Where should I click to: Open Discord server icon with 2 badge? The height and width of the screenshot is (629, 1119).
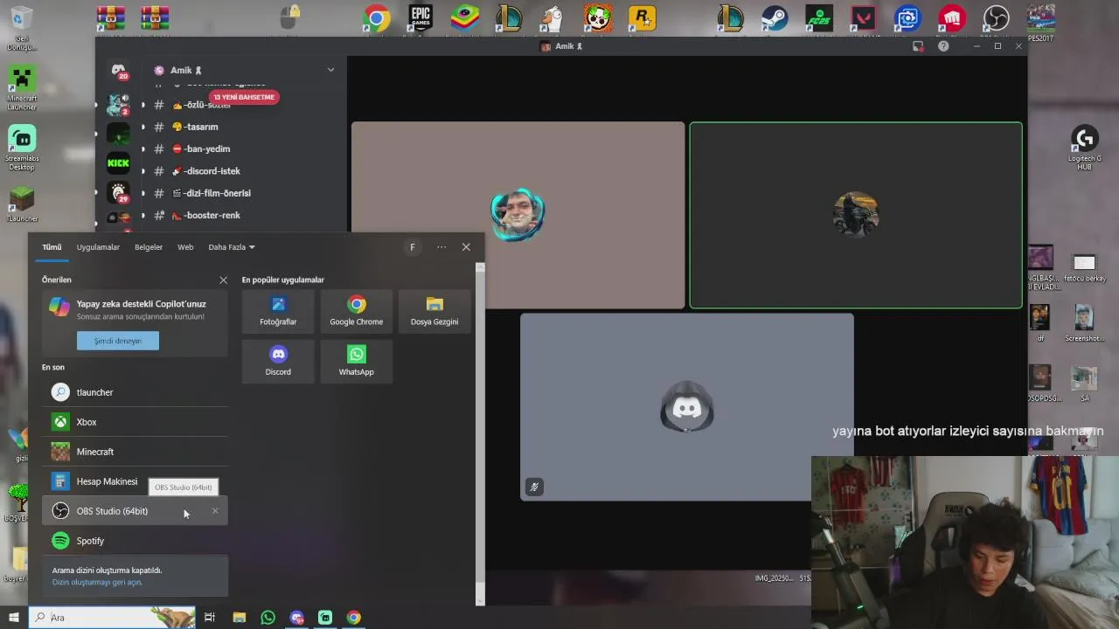[x=118, y=104]
